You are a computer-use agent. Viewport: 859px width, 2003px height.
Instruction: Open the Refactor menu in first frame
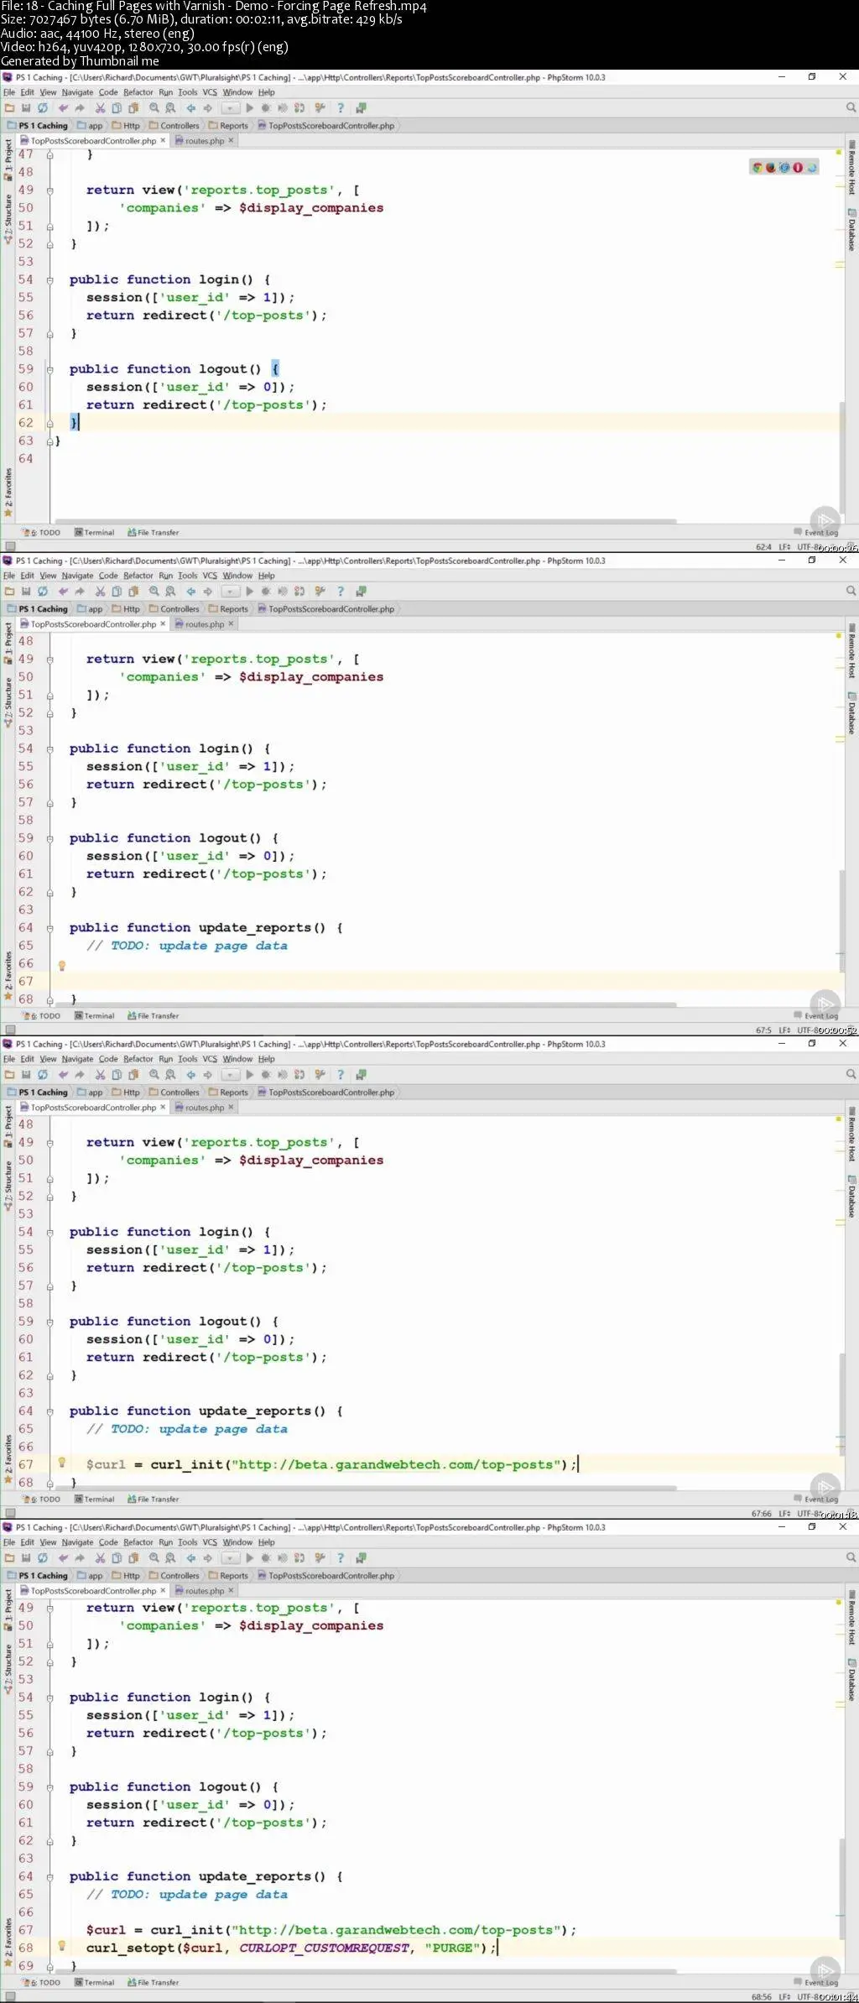tap(138, 92)
